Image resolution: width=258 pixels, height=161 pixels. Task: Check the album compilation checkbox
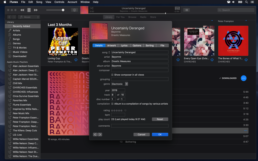click(x=112, y=104)
